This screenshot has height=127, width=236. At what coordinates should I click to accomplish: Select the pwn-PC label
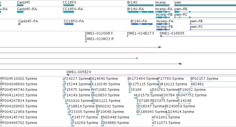(x=196, y=27)
